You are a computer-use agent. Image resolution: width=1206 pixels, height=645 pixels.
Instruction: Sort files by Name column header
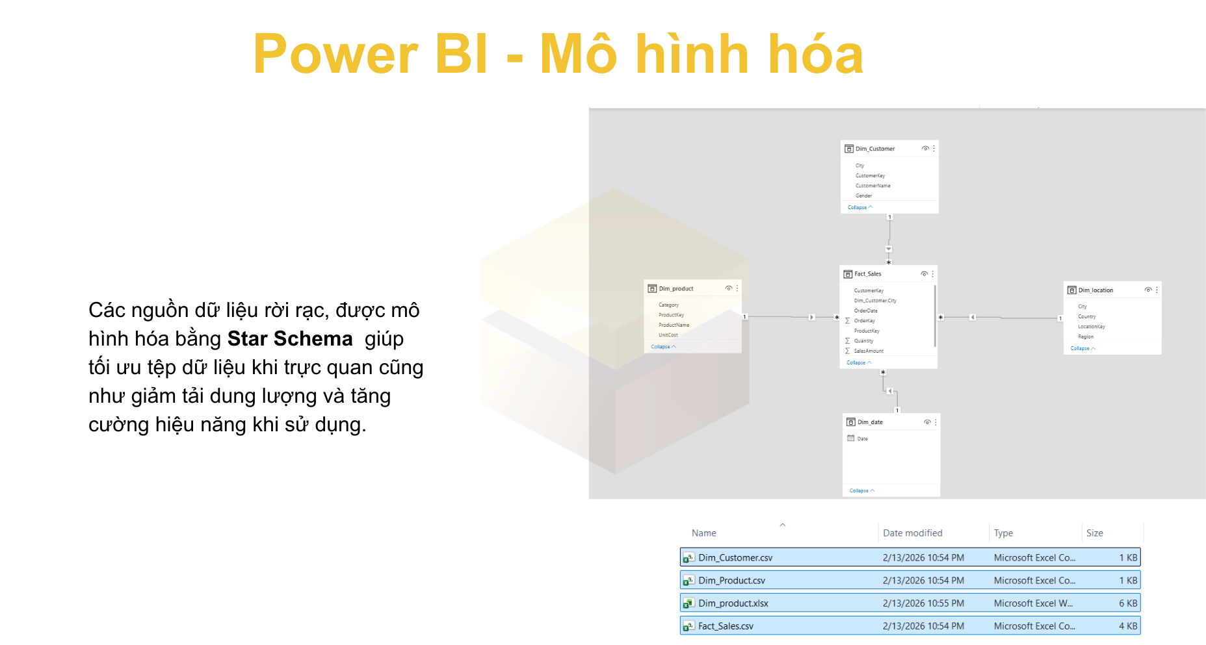click(704, 533)
